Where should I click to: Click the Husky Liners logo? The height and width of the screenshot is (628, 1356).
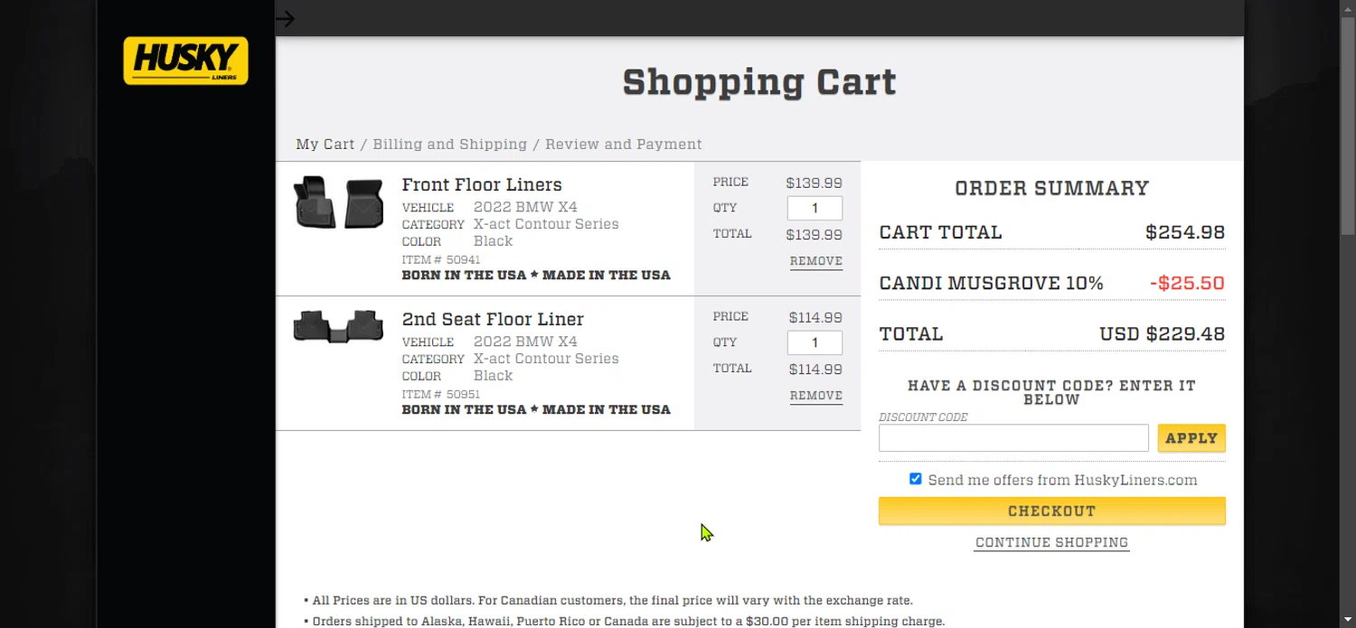185,61
